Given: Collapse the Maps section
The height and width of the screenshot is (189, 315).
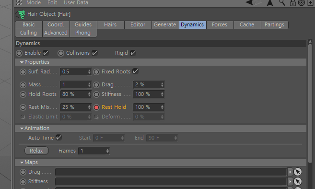Looking at the screenshot, I should point(22,163).
